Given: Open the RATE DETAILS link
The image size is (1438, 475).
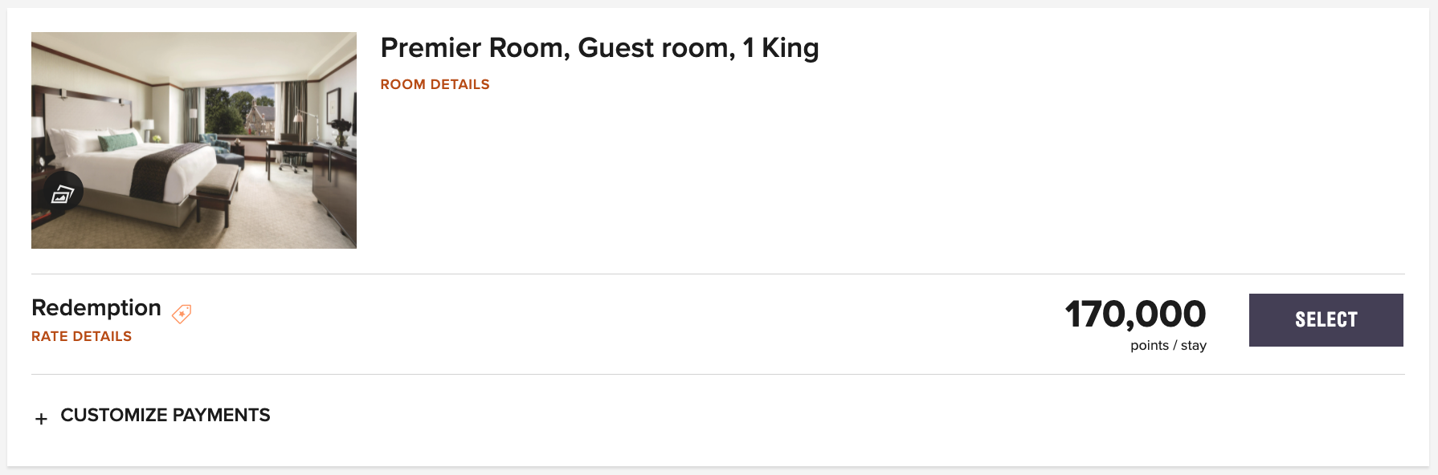Looking at the screenshot, I should click(81, 336).
